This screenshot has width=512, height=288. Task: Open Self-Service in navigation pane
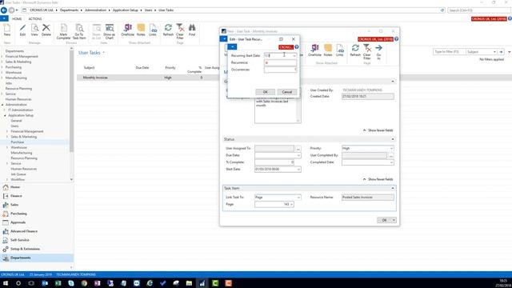click(19, 240)
